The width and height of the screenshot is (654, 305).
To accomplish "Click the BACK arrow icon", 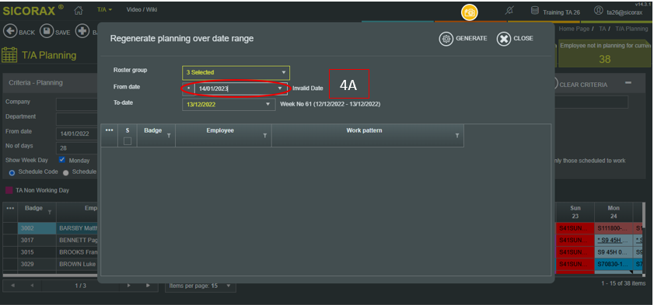I will [x=10, y=31].
